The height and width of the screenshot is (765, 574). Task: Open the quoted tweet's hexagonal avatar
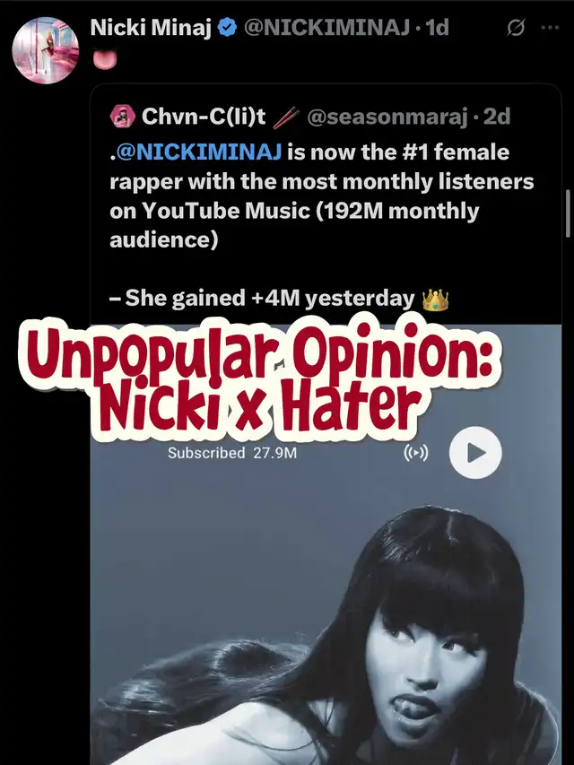[123, 117]
